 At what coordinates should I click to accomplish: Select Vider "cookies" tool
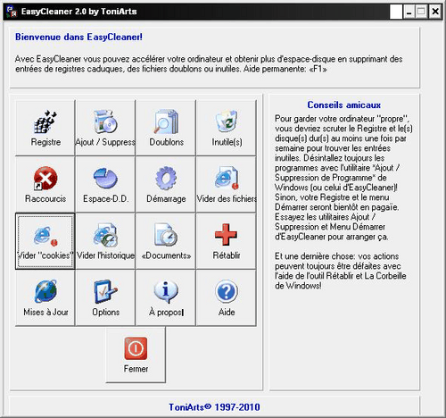tap(45, 241)
